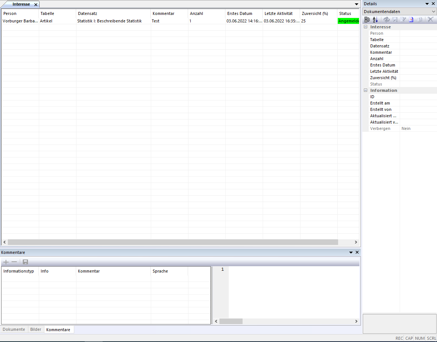This screenshot has width=437, height=342.
Task: Sort Details properties alphabetically
Action: coord(375,19)
